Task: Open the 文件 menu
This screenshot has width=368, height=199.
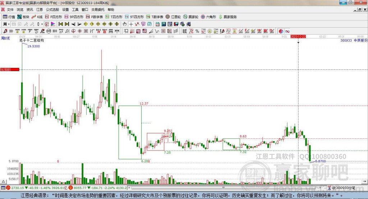Action: point(10,10)
